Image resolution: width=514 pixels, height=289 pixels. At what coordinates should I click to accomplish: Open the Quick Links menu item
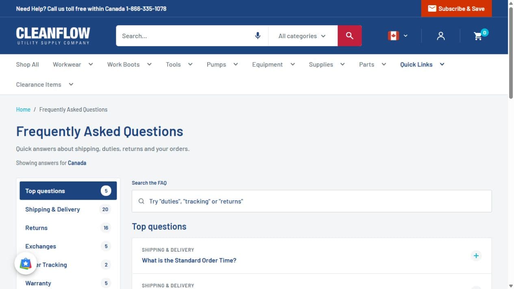pyautogui.click(x=416, y=64)
